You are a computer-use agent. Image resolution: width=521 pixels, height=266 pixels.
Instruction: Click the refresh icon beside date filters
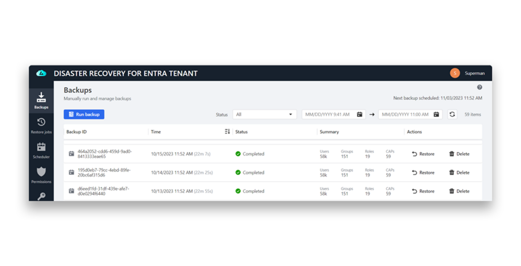(452, 115)
